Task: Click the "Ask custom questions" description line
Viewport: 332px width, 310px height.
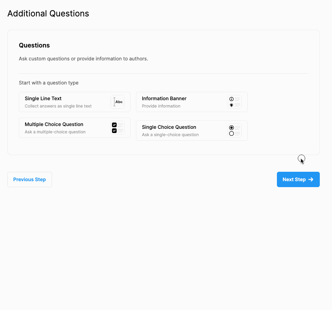Action: (83, 59)
